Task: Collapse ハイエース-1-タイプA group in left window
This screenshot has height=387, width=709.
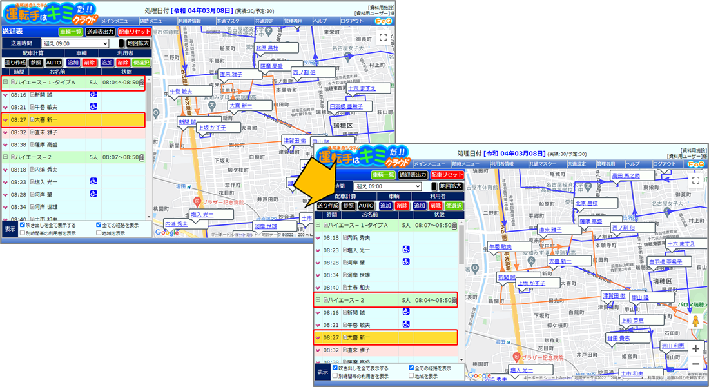Action: coord(5,83)
